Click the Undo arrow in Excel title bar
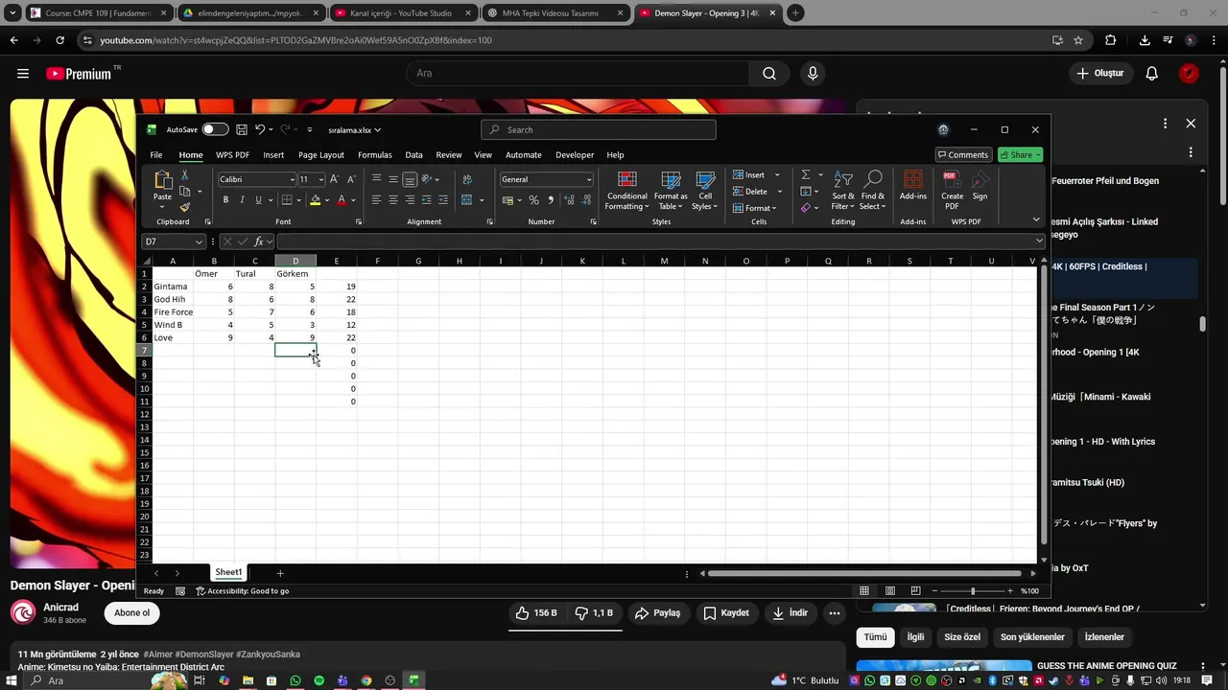Viewport: 1228px width, 690px height. tap(259, 129)
